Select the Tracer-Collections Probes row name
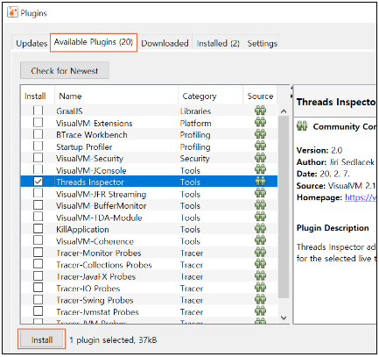 [x=104, y=265]
